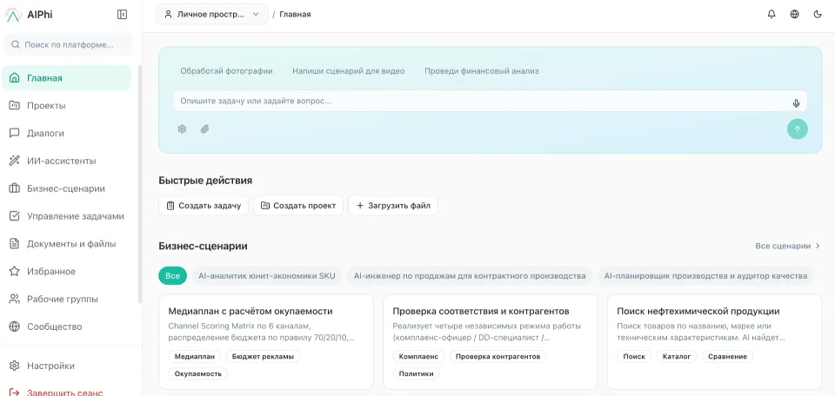Send the prompt with arrow button

pyautogui.click(x=798, y=129)
